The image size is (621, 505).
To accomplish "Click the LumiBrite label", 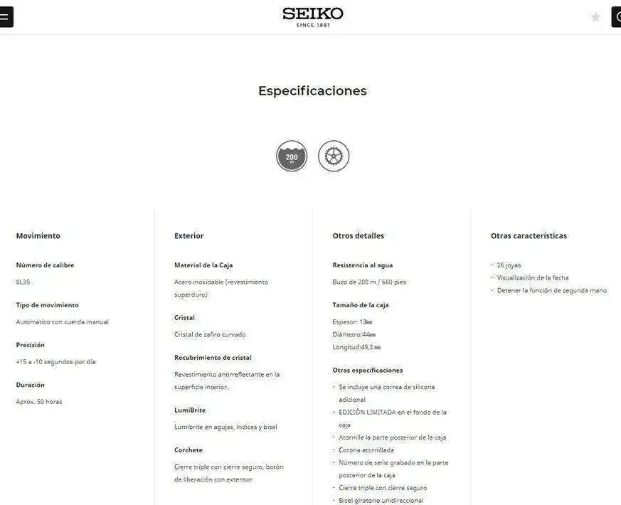I will point(190,410).
